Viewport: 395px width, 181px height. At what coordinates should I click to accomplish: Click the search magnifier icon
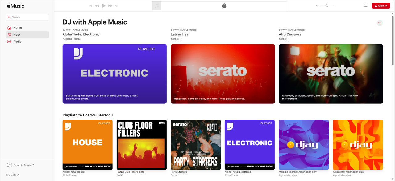pyautogui.click(x=10, y=17)
